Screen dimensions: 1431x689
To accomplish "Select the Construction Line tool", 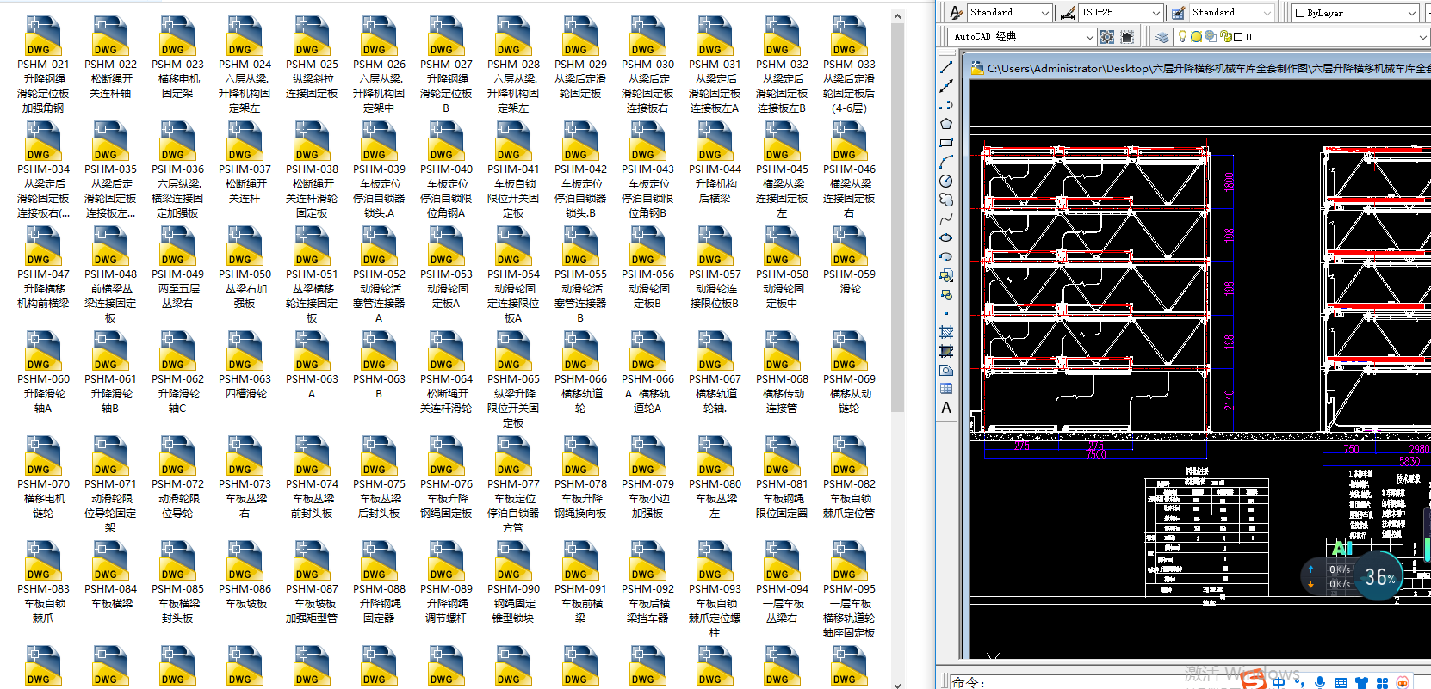I will 946,86.
